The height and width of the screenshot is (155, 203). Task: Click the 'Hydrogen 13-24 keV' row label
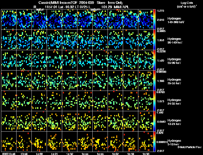pyautogui.click(x=174, y=122)
